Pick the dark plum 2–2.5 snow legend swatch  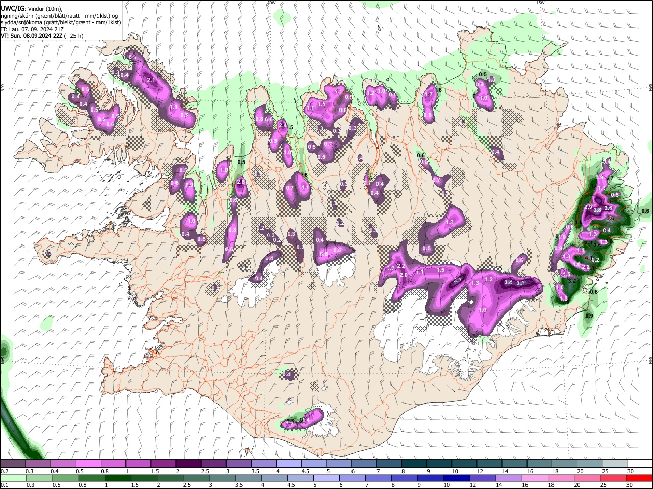tap(188, 464)
